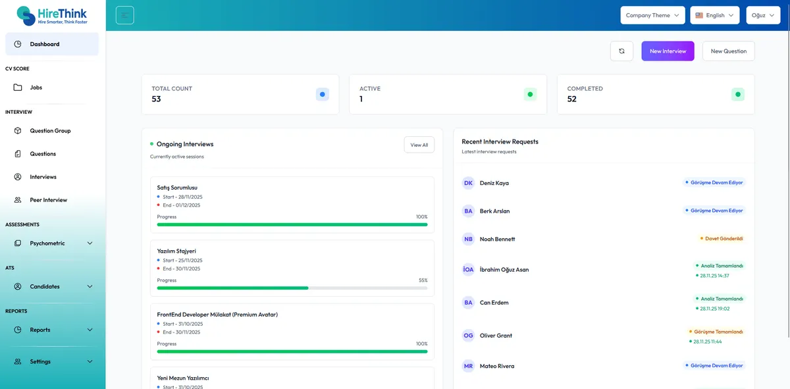Click the Dashboard clock icon
Screen dimensions: 790x389
coord(18,44)
